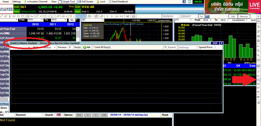Click the Remove button

(x=244, y=17)
